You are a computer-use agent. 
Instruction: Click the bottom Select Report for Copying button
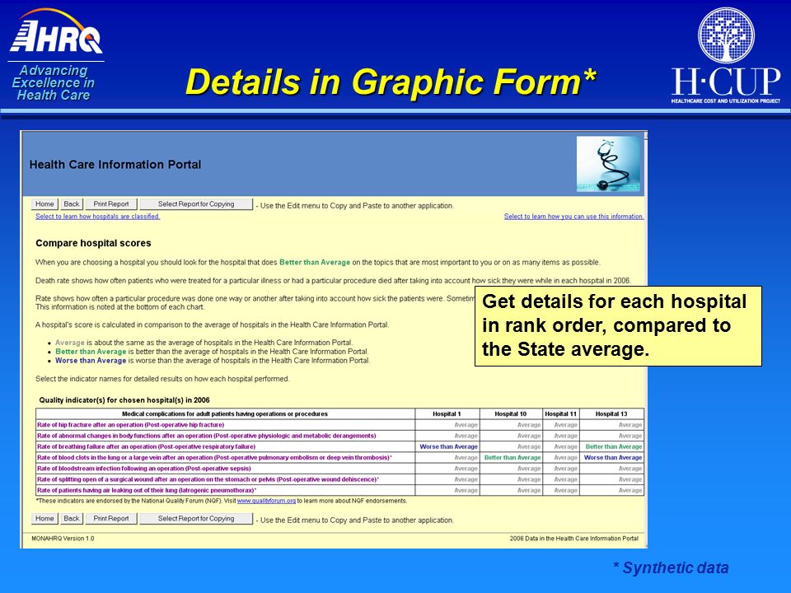(x=196, y=518)
